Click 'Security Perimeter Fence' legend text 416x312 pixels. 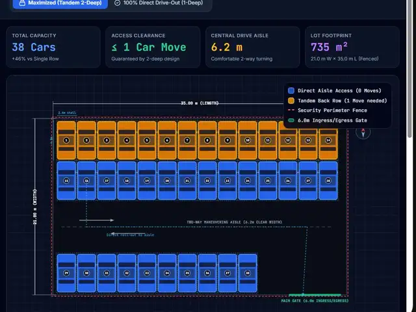point(332,110)
